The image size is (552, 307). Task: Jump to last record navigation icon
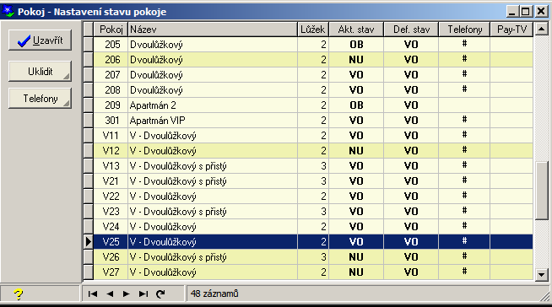[x=143, y=294]
